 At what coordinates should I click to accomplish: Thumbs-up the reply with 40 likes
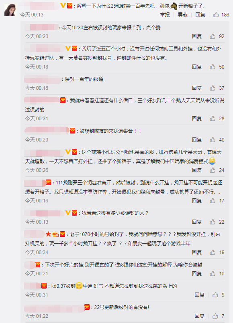[213, 140]
